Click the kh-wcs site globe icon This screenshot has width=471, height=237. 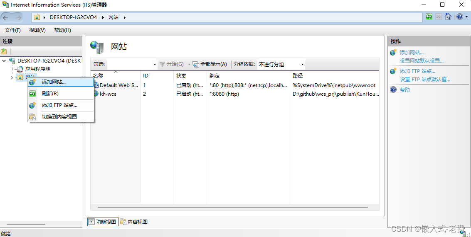tap(96, 94)
